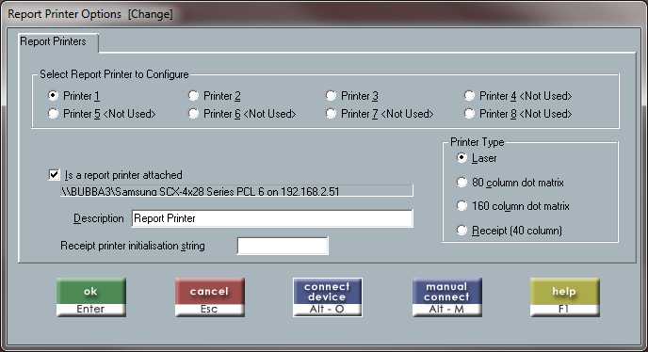Screen dimensions: 648x352
Task: Focus the receipt printer initialisation string field
Action: pos(283,246)
